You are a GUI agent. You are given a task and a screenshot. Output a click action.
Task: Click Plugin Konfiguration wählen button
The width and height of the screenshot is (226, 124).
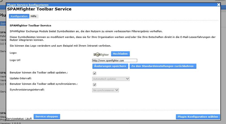198,117
